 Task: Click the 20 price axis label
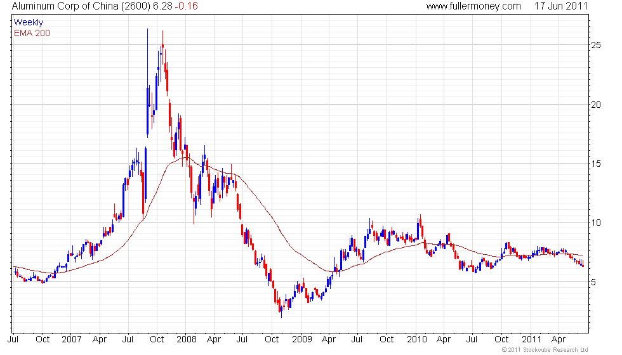(x=596, y=105)
